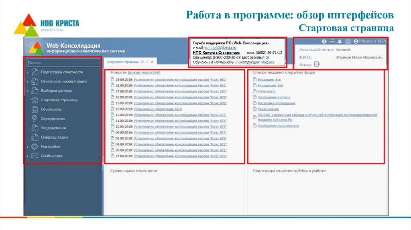411x230 pixels.
Task: Open the news link for Конс 879
Action: pyautogui.click(x=180, y=97)
